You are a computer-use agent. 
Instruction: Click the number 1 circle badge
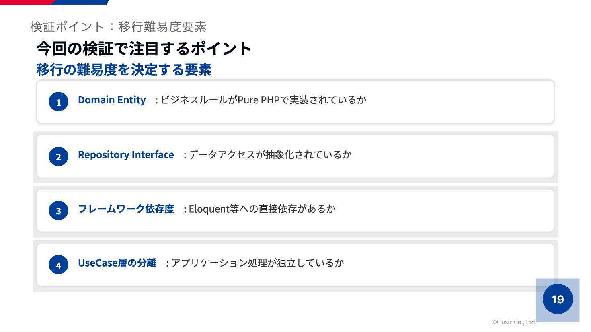[x=58, y=102]
